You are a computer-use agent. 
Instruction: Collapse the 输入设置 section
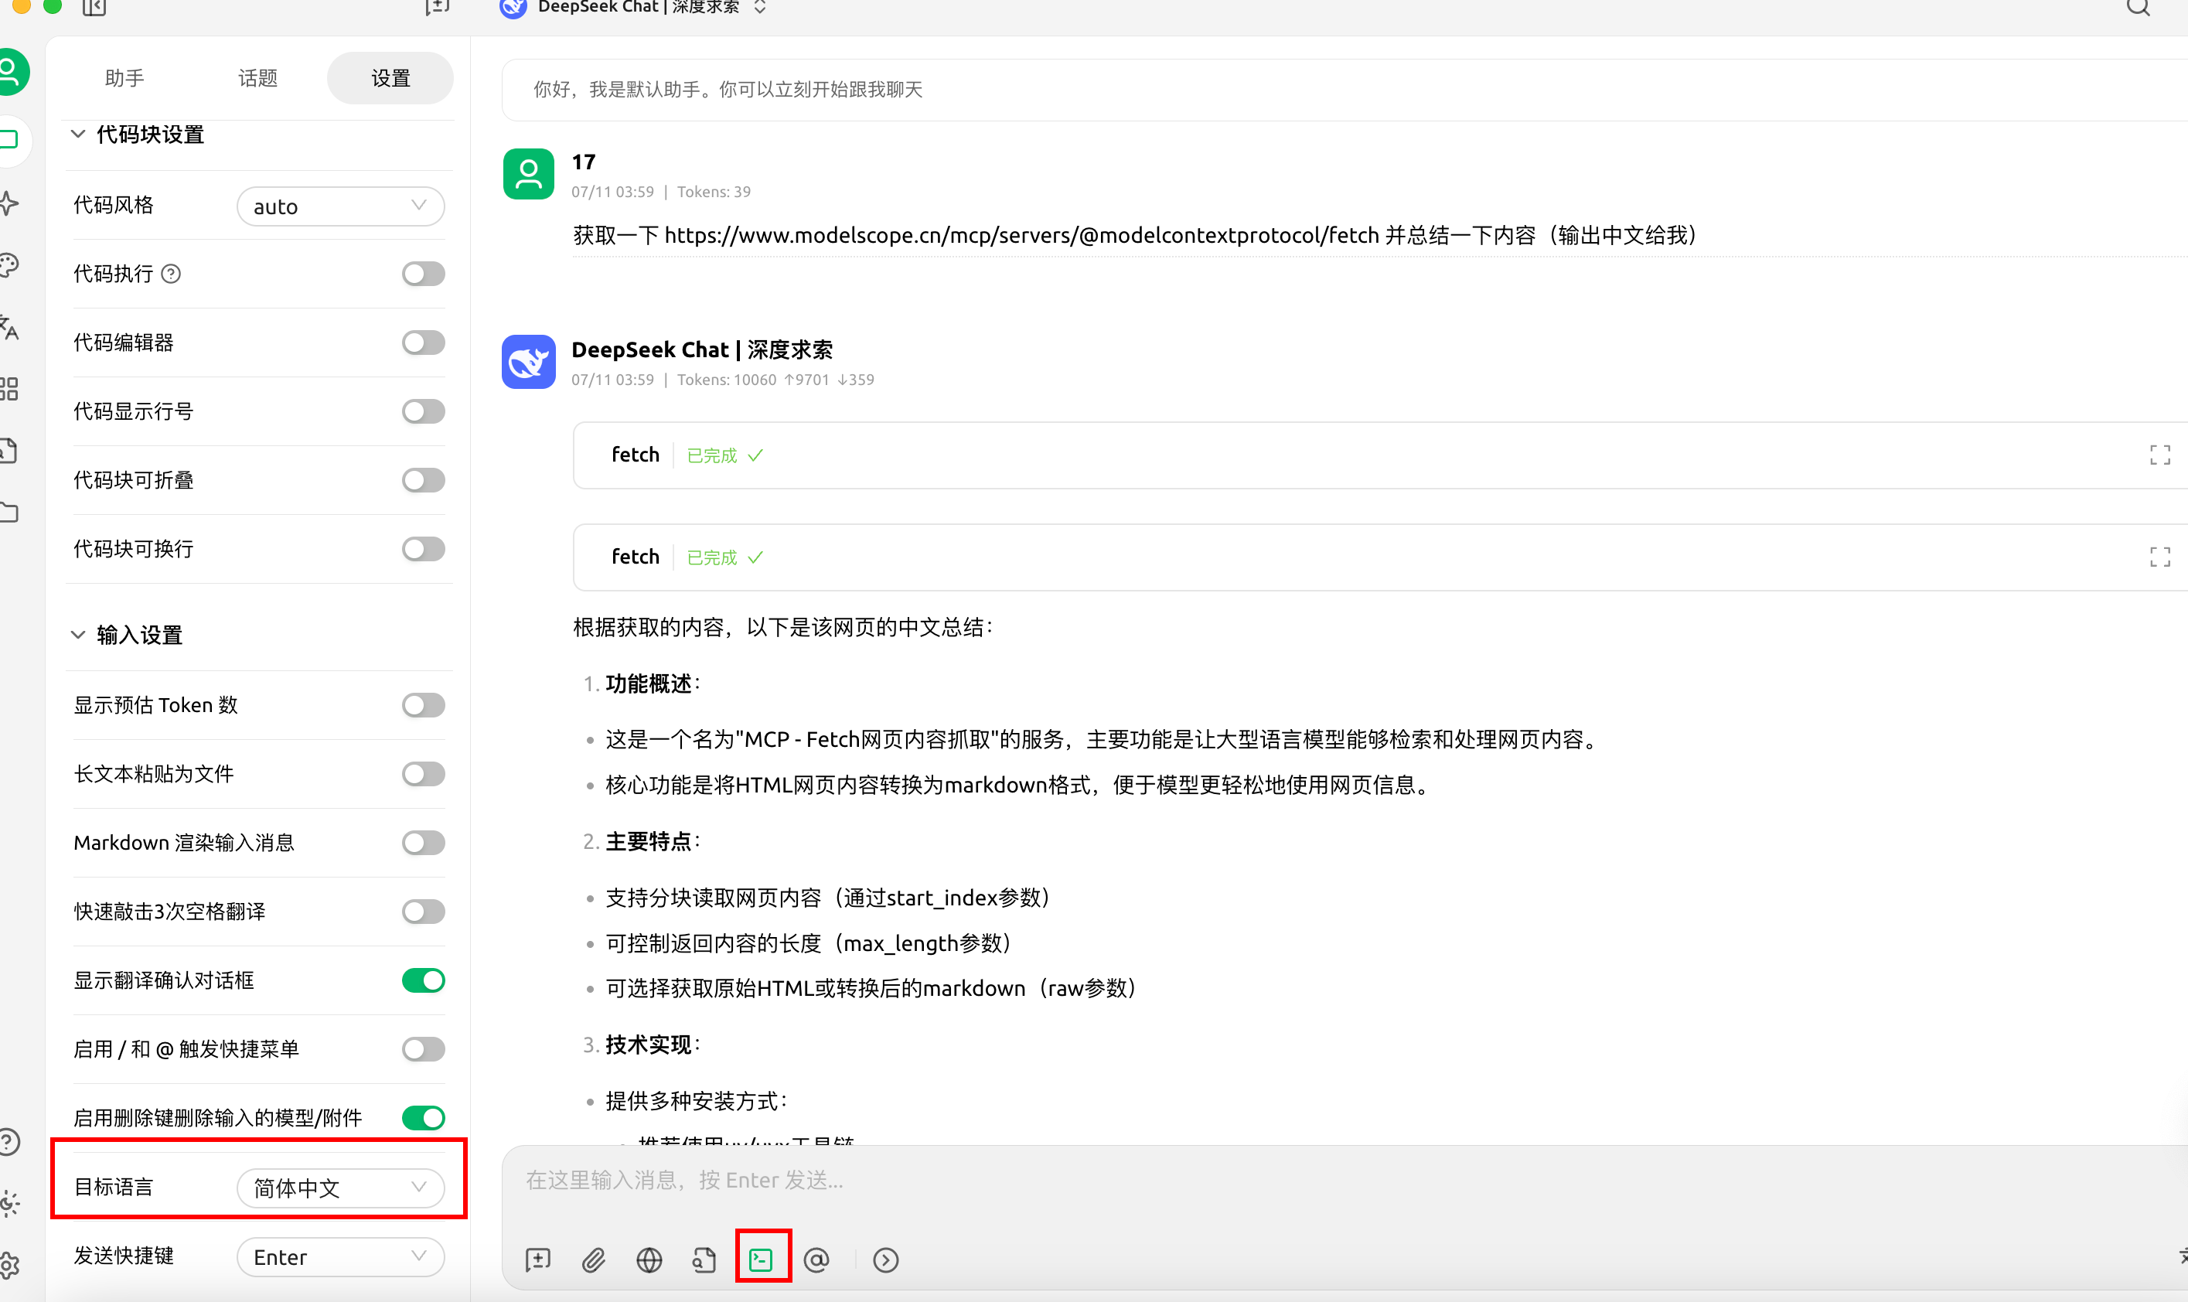click(128, 634)
